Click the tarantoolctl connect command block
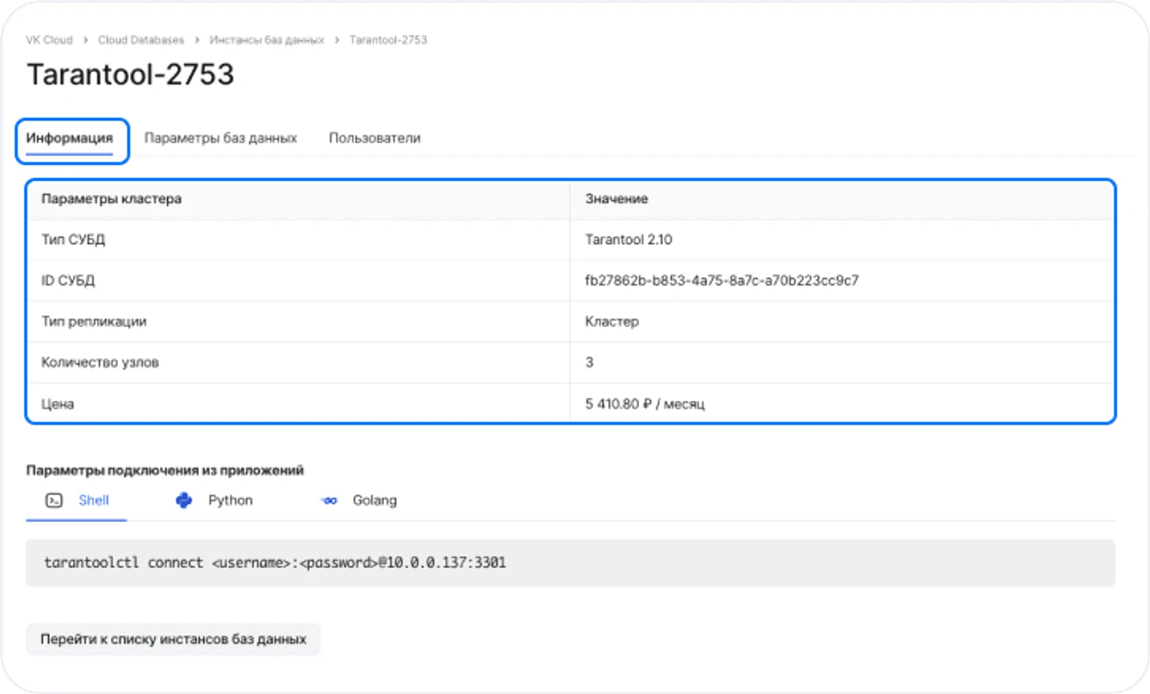Viewport: 1150px width, 694px height. click(274, 563)
